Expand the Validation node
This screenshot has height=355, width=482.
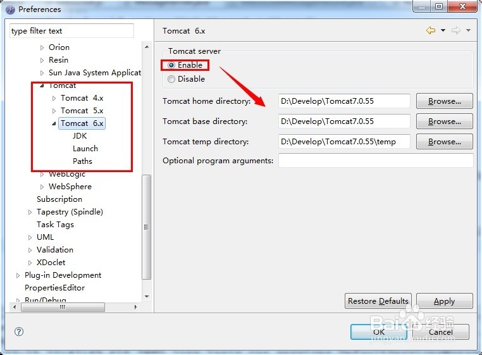point(30,250)
